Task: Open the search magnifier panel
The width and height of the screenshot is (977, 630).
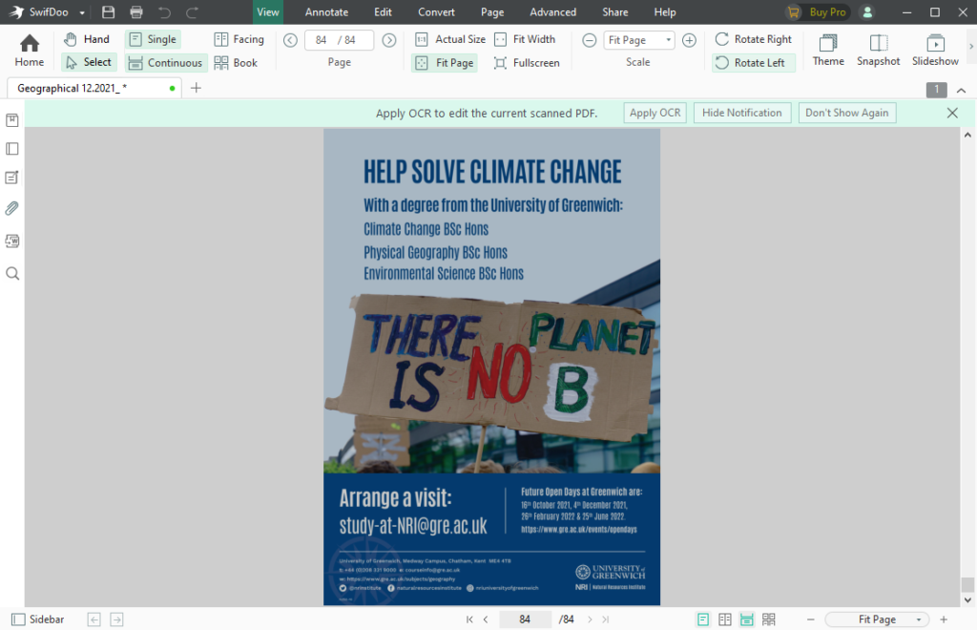Action: click(x=11, y=274)
